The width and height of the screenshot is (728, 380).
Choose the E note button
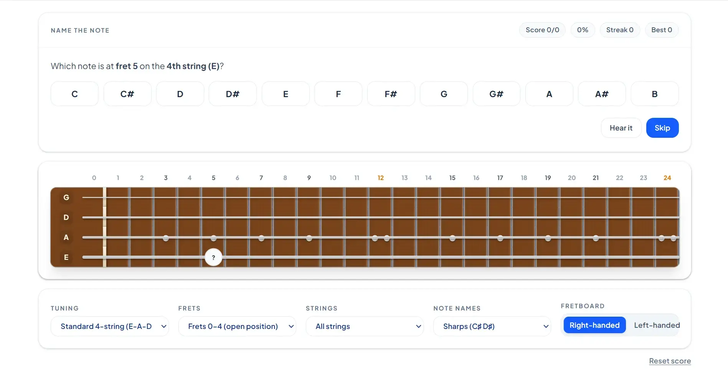coord(286,94)
